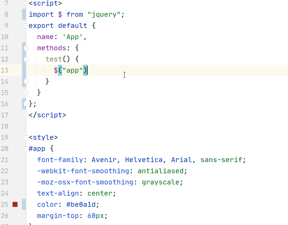The height and width of the screenshot is (225, 288).
Task: Collapse the <style> block
Action: point(25,137)
